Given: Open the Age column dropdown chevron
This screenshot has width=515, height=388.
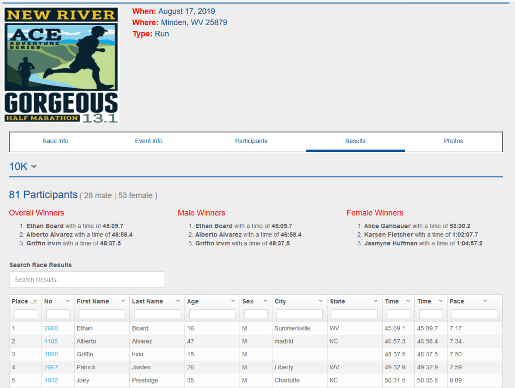Looking at the screenshot, I should click(233, 301).
